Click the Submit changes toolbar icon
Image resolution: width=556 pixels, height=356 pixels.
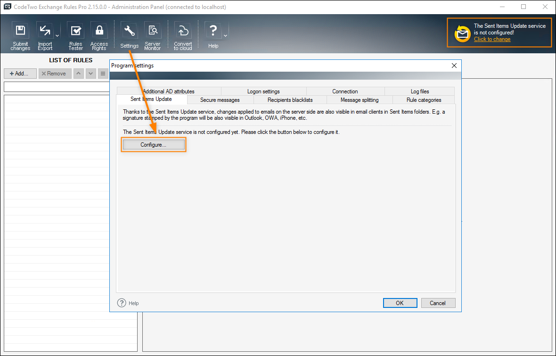point(20,36)
